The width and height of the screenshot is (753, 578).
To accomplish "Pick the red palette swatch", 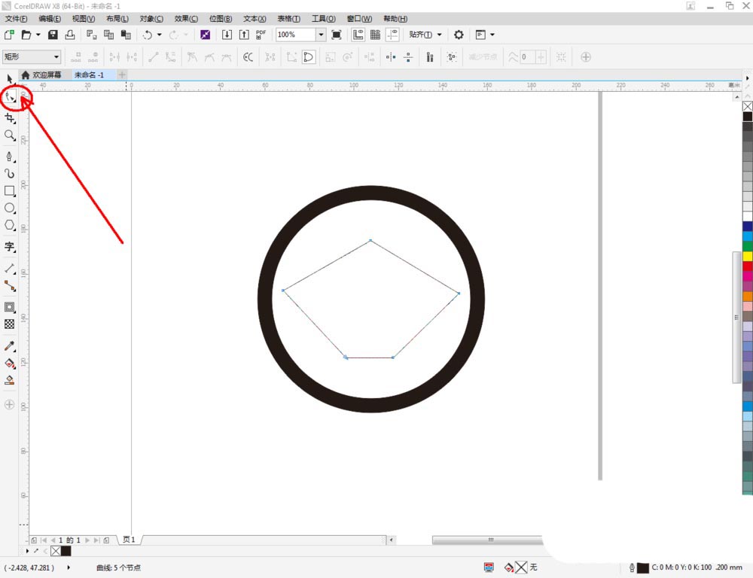I will click(748, 266).
